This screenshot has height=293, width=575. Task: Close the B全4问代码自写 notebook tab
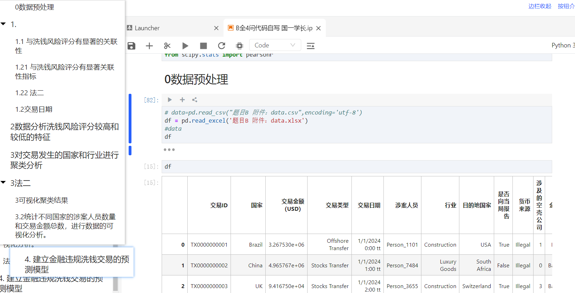pos(318,28)
